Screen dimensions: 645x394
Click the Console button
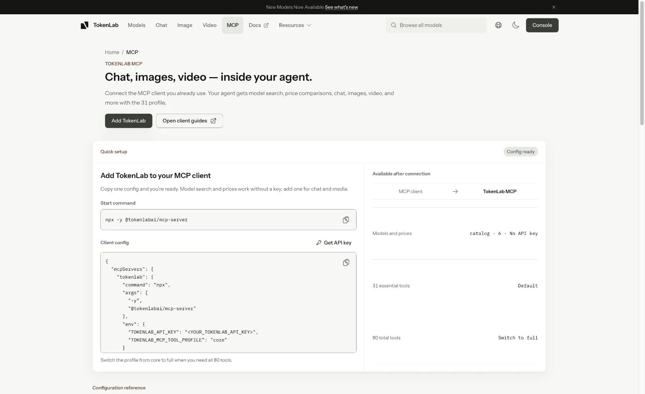coord(542,25)
